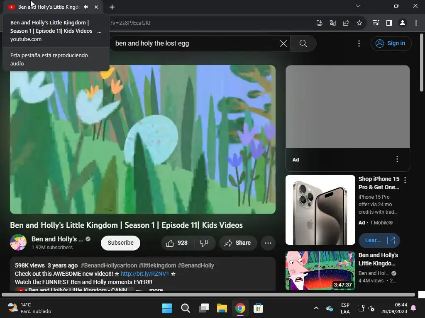Switch the ESP LAA input language

[345, 308]
